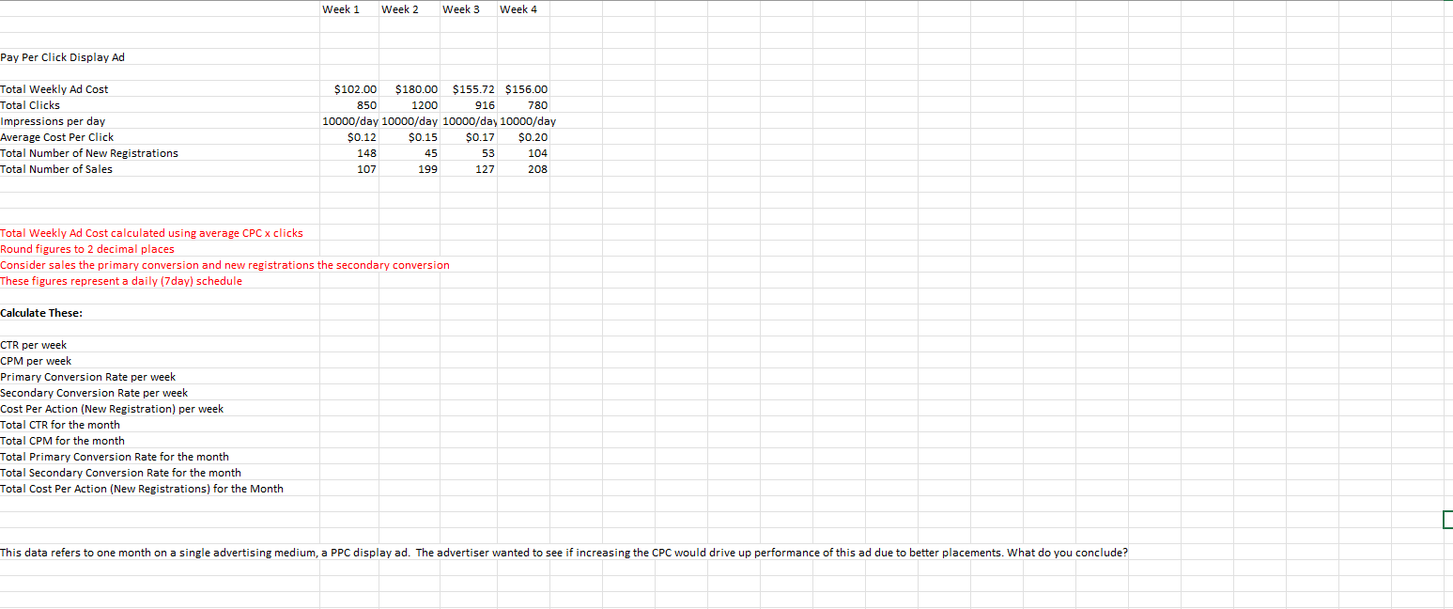Select Secondary Conversion Rate per week row

pyautogui.click(x=94, y=393)
